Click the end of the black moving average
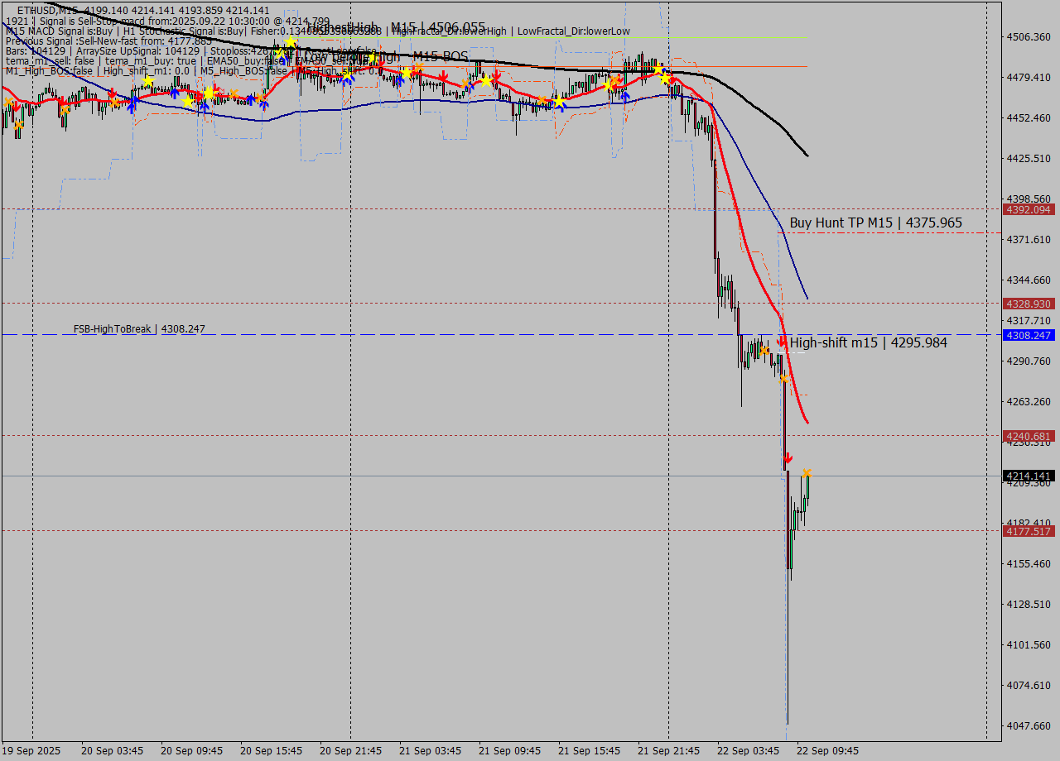Screen dimensions: 1060x761 (807, 156)
